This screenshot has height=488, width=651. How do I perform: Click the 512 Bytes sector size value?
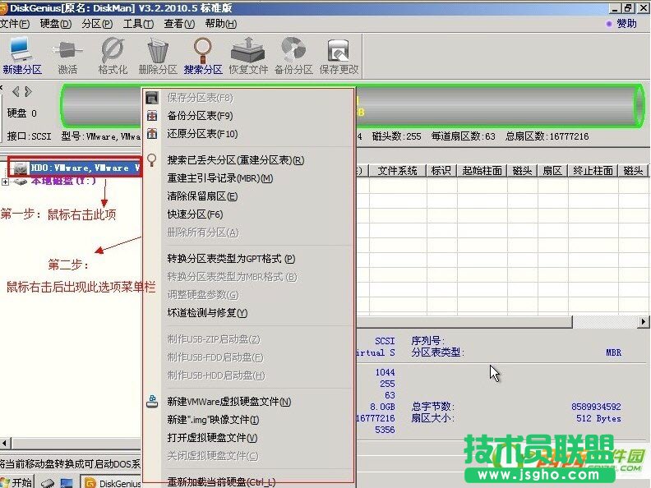click(x=598, y=418)
